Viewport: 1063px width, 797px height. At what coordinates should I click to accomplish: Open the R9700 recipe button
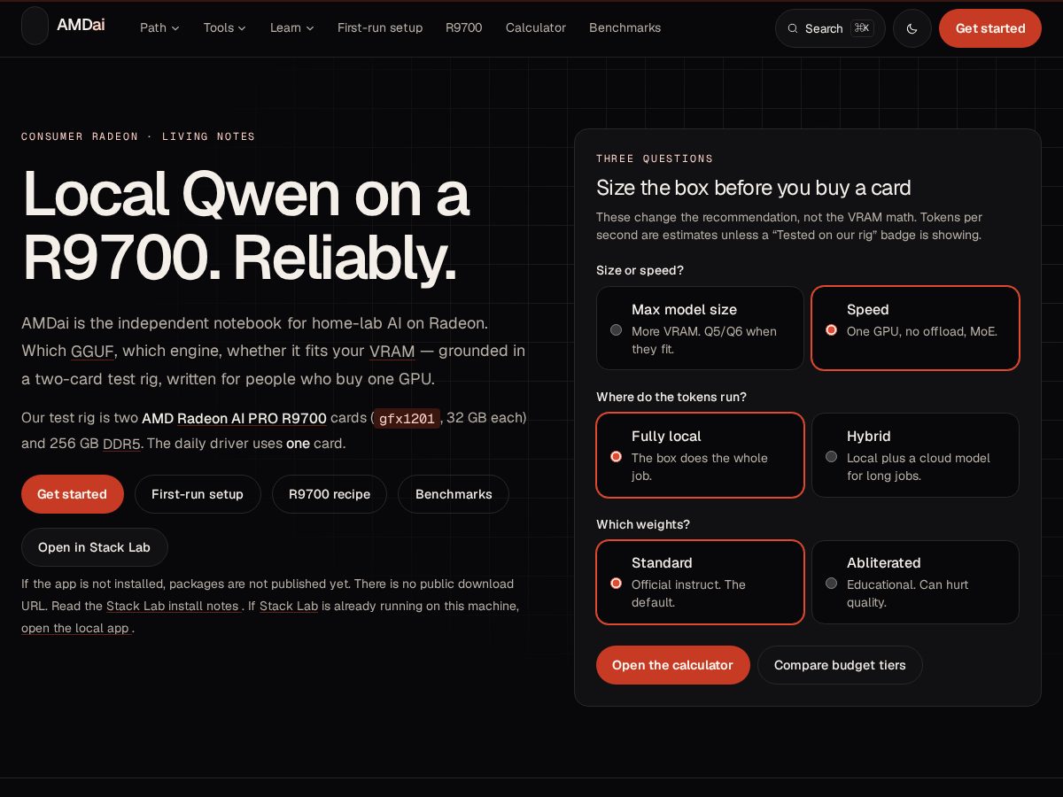(x=330, y=494)
